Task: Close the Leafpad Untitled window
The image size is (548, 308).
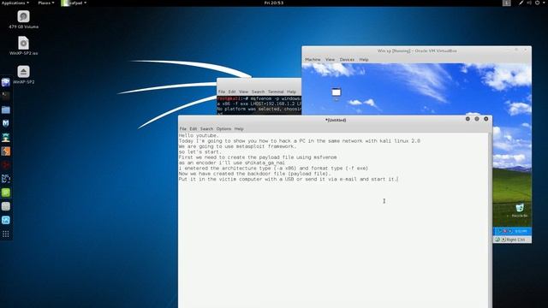Action: pos(485,119)
